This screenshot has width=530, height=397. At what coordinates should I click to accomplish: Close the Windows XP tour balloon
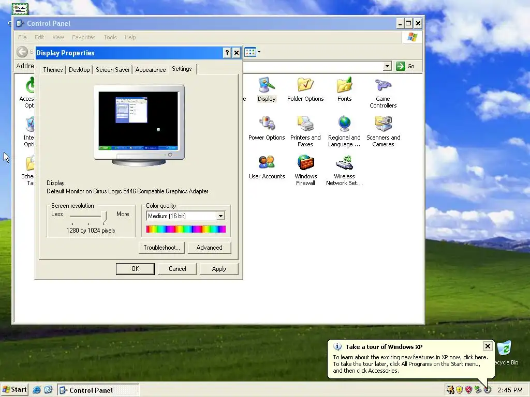488,346
